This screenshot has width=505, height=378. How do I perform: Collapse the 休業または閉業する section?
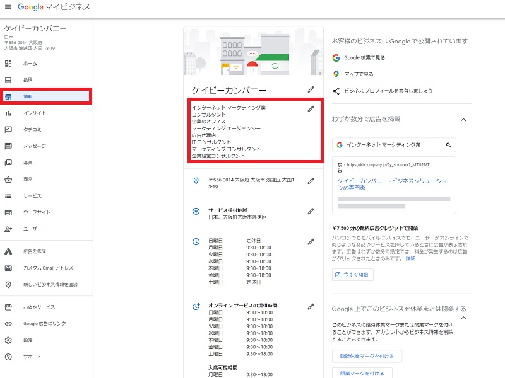(463, 318)
